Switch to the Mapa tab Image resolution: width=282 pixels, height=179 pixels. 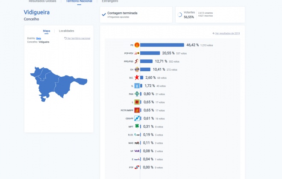(47, 31)
